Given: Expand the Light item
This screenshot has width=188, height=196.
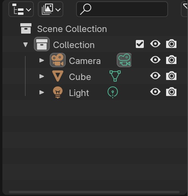Looking at the screenshot, I should (42, 92).
